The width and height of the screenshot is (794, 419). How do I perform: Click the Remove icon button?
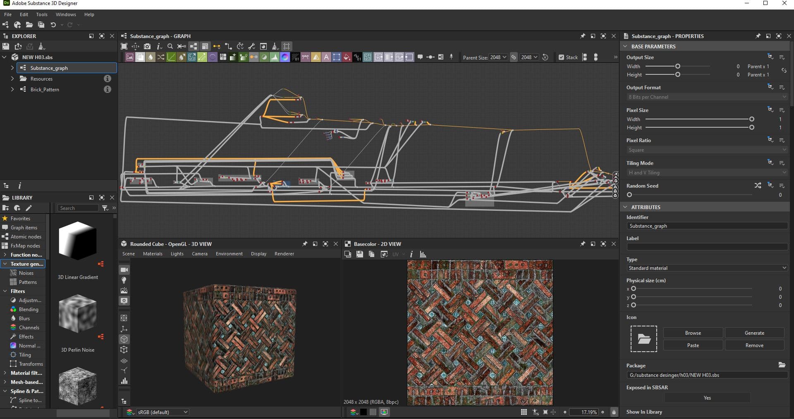[x=754, y=345]
